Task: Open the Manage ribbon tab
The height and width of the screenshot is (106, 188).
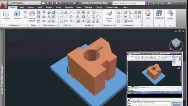Action: [89, 7]
